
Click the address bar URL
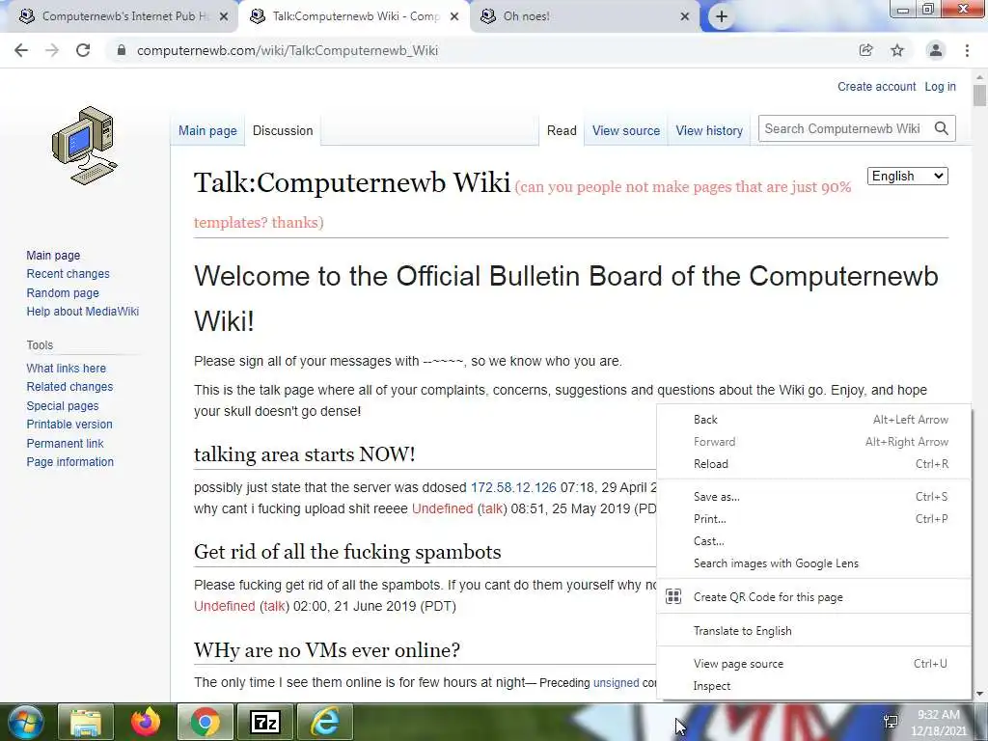[288, 50]
